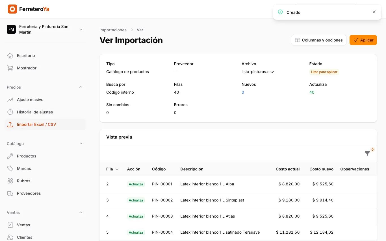Click the Ver breadcrumb
This screenshot has height=241, width=386.
coord(140,30)
